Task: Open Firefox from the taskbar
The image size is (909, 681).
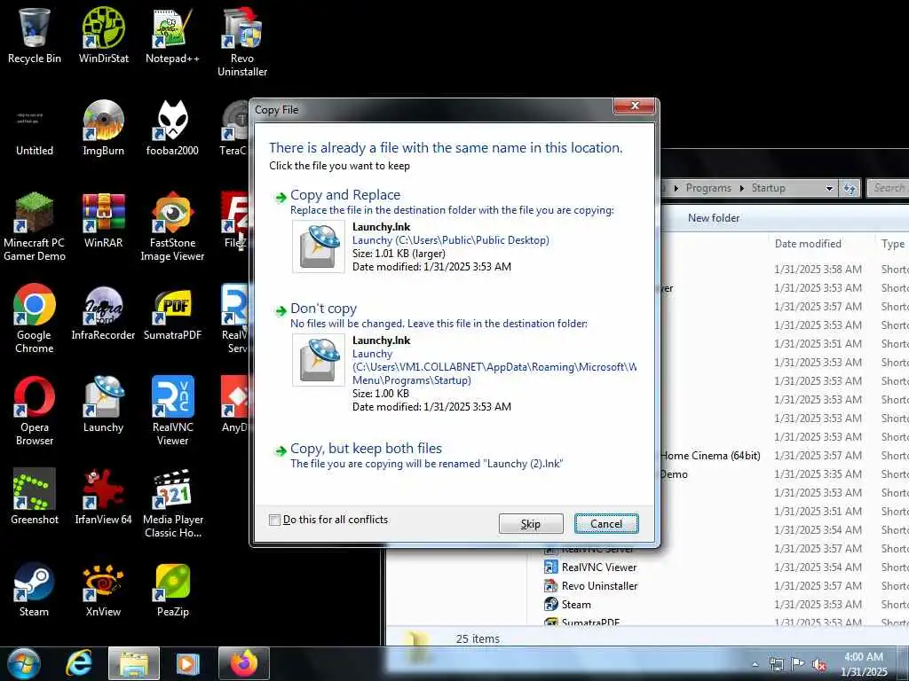Action: 243,663
